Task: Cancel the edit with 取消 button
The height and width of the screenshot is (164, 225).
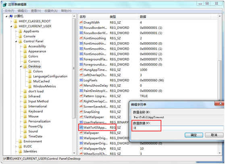Action: point(214,135)
